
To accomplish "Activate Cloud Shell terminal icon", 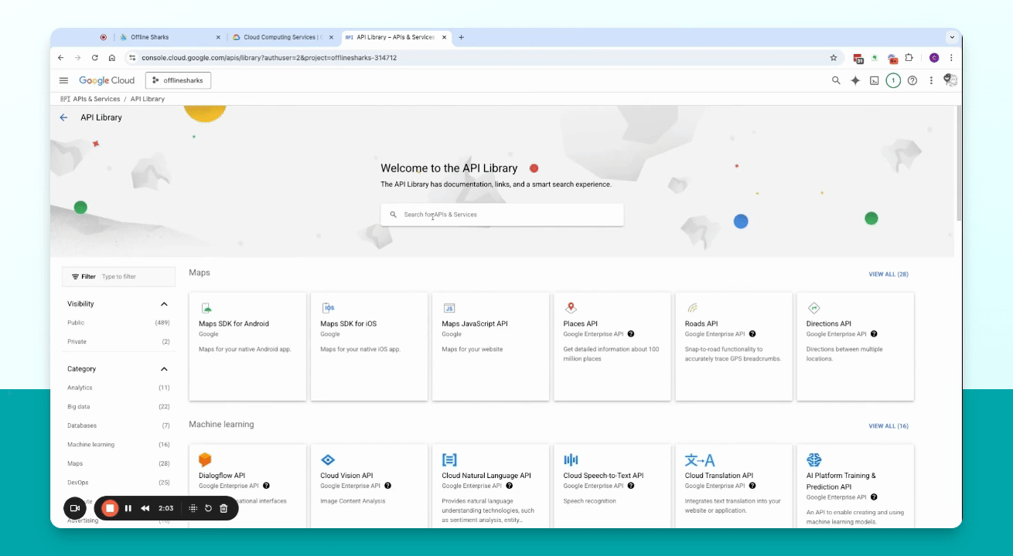I will tap(875, 80).
